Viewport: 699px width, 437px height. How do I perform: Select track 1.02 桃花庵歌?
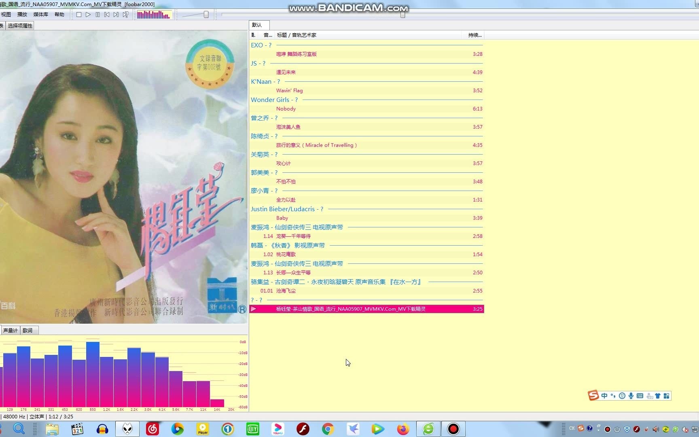[x=366, y=254]
